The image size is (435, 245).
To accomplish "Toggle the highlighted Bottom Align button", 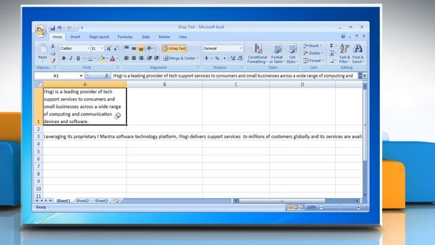I will pyautogui.click(x=141, y=48).
